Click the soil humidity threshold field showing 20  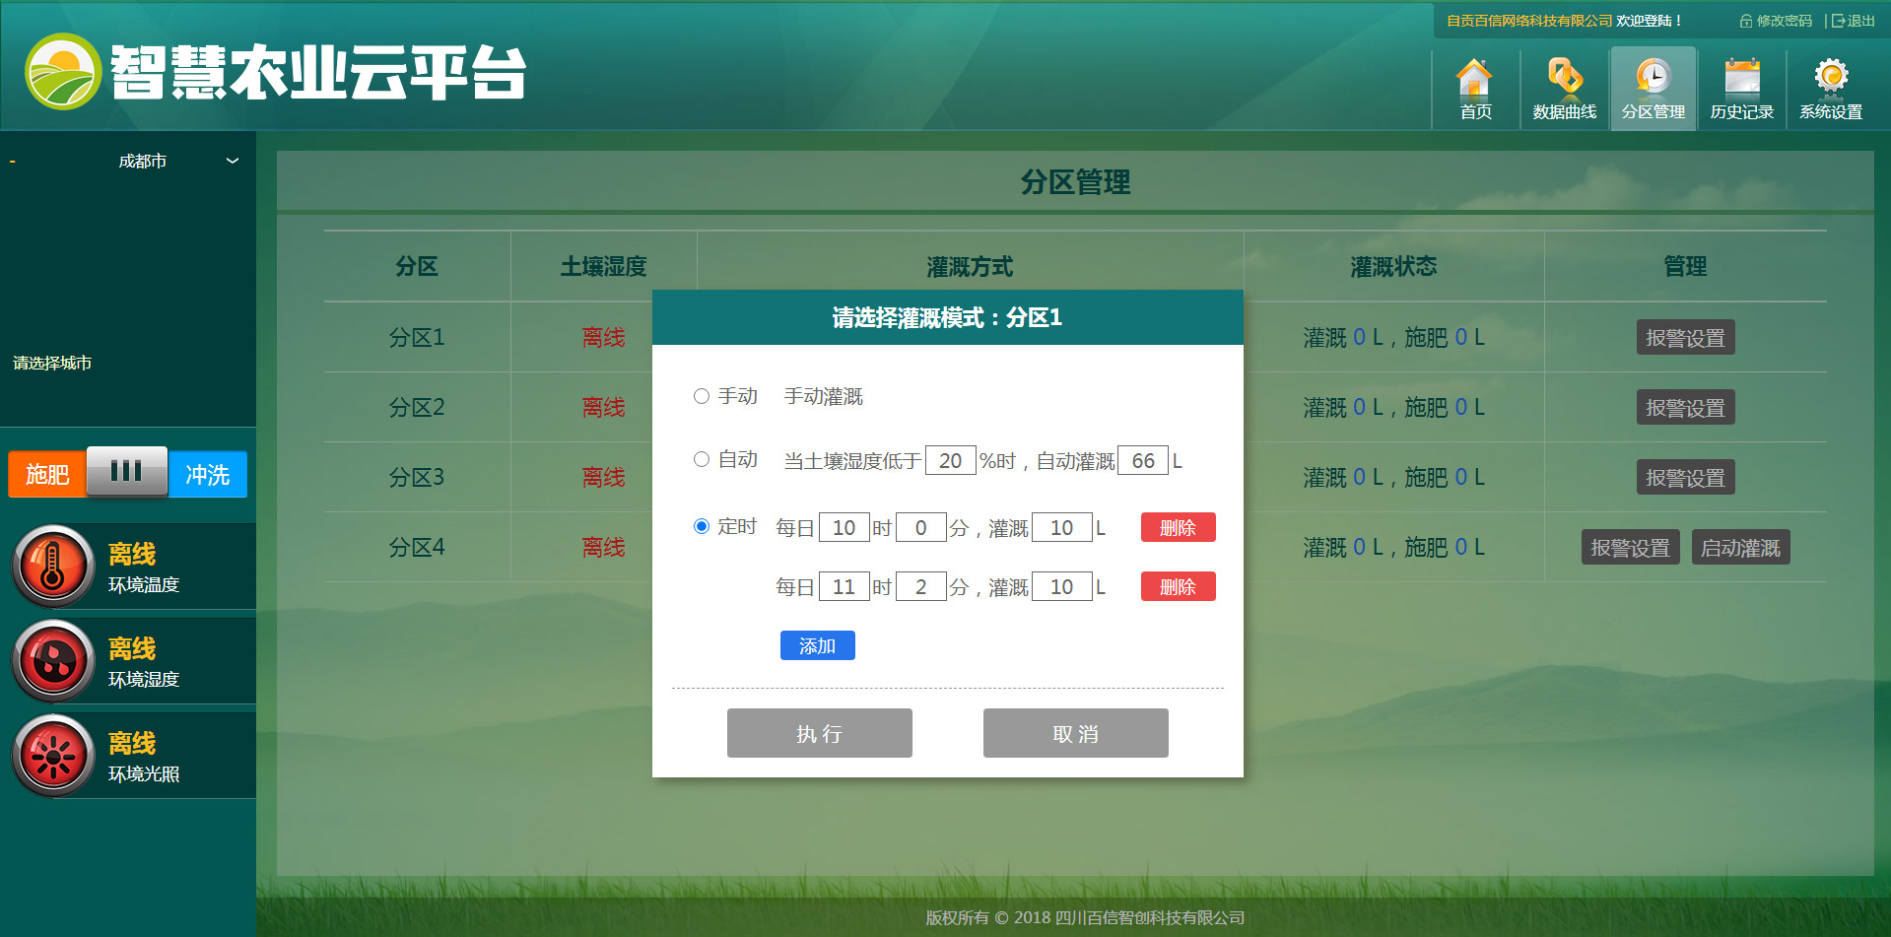tap(950, 460)
